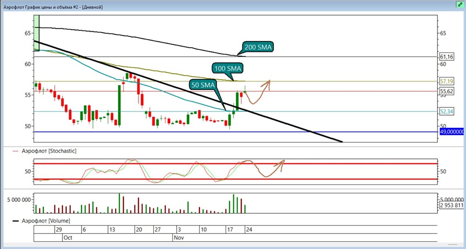The height and width of the screenshot is (249, 466).
Task: Click the Nov month label
Action: [178, 238]
